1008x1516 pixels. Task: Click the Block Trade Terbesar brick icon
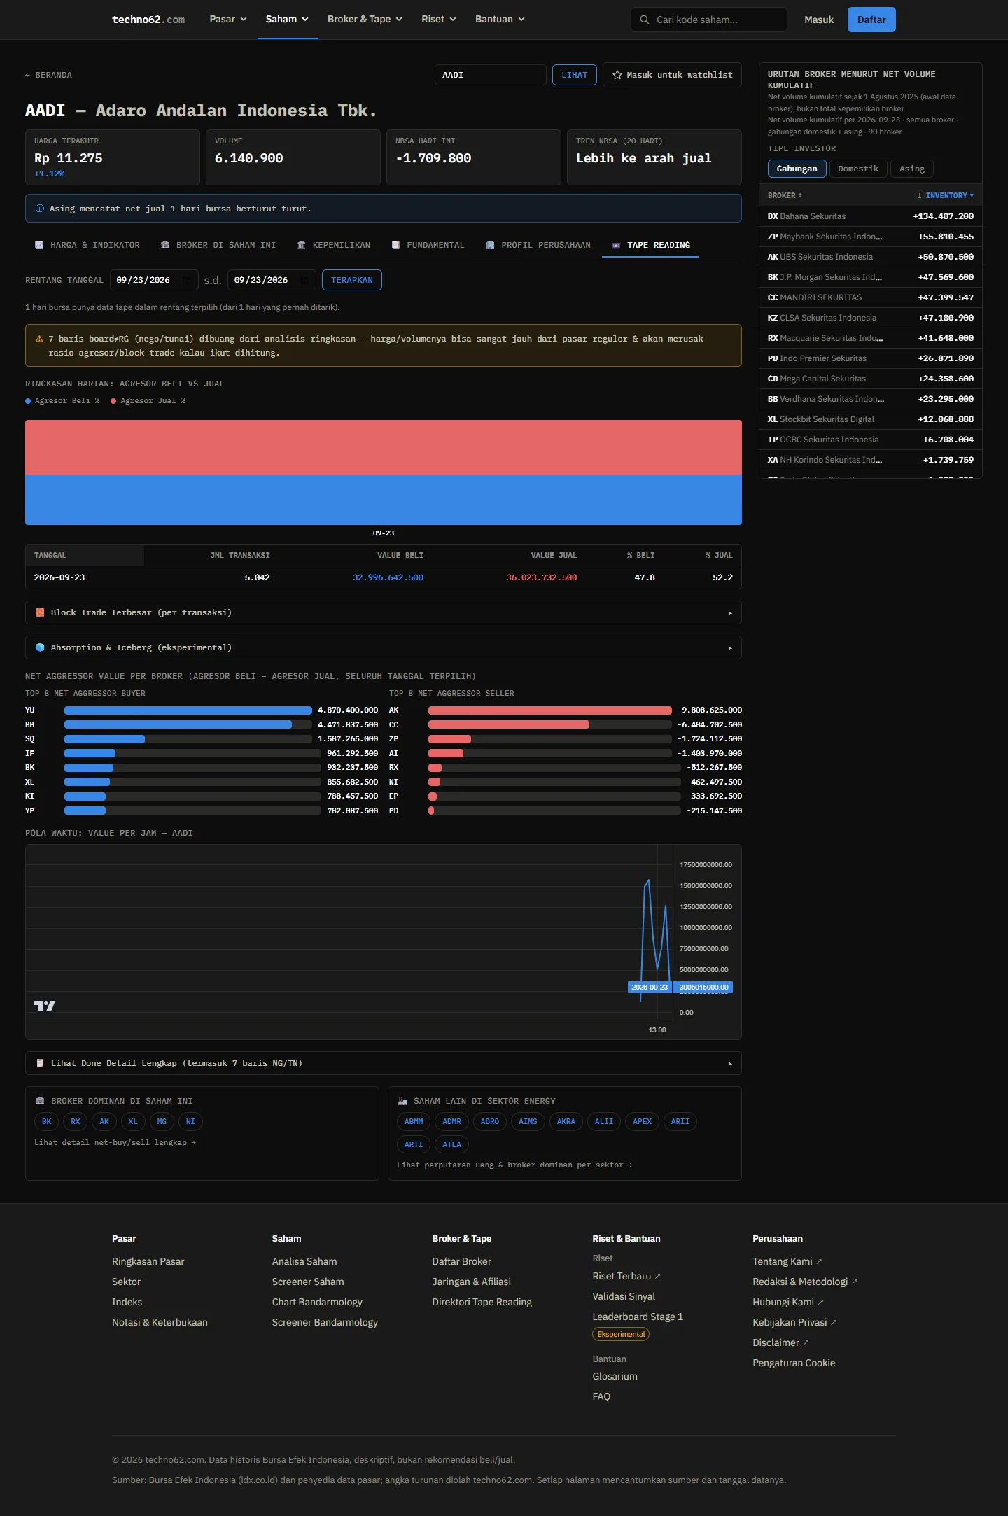tap(40, 612)
